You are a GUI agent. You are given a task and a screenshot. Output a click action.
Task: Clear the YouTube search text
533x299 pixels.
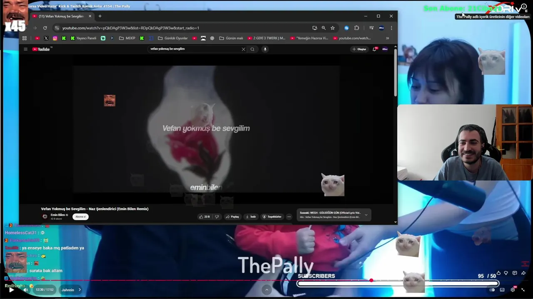point(244,49)
